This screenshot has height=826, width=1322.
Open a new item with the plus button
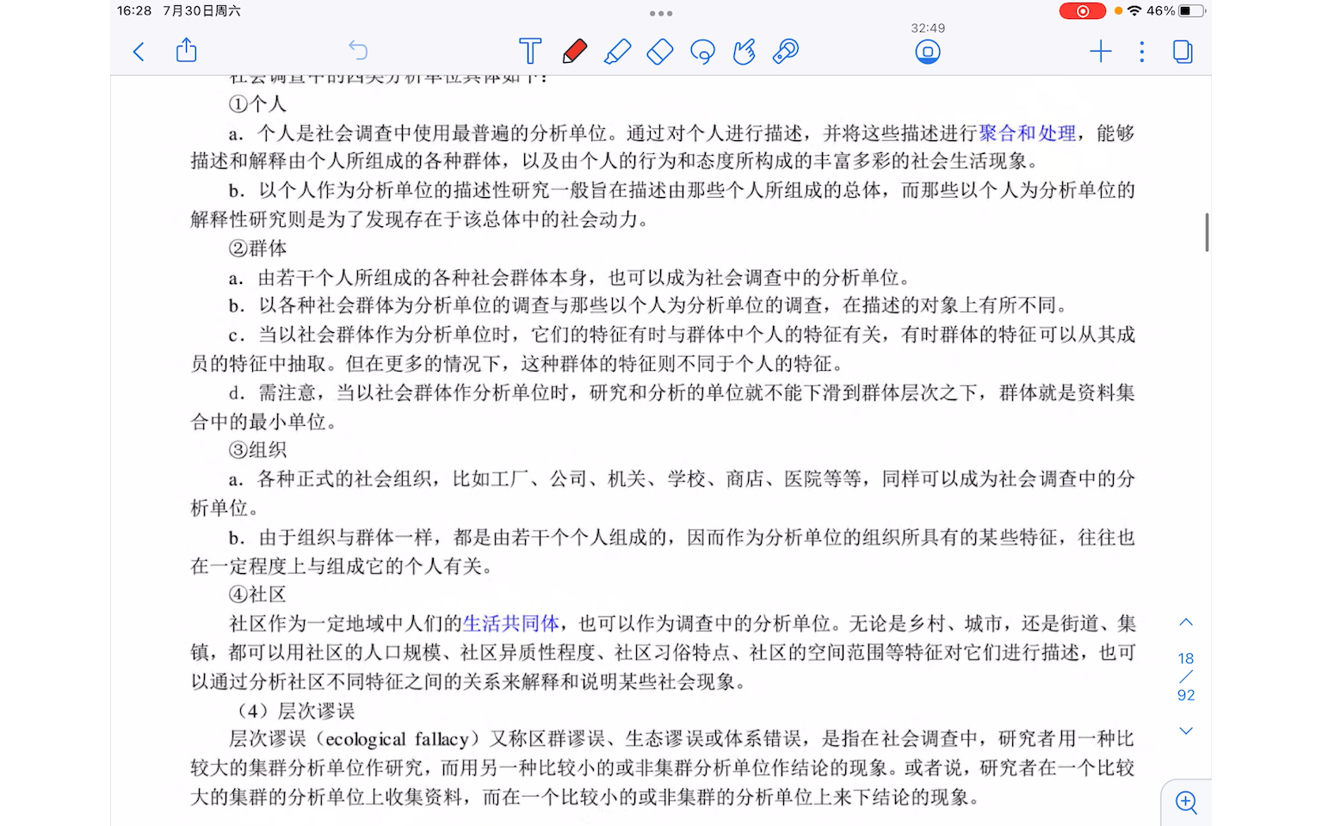coord(1101,52)
